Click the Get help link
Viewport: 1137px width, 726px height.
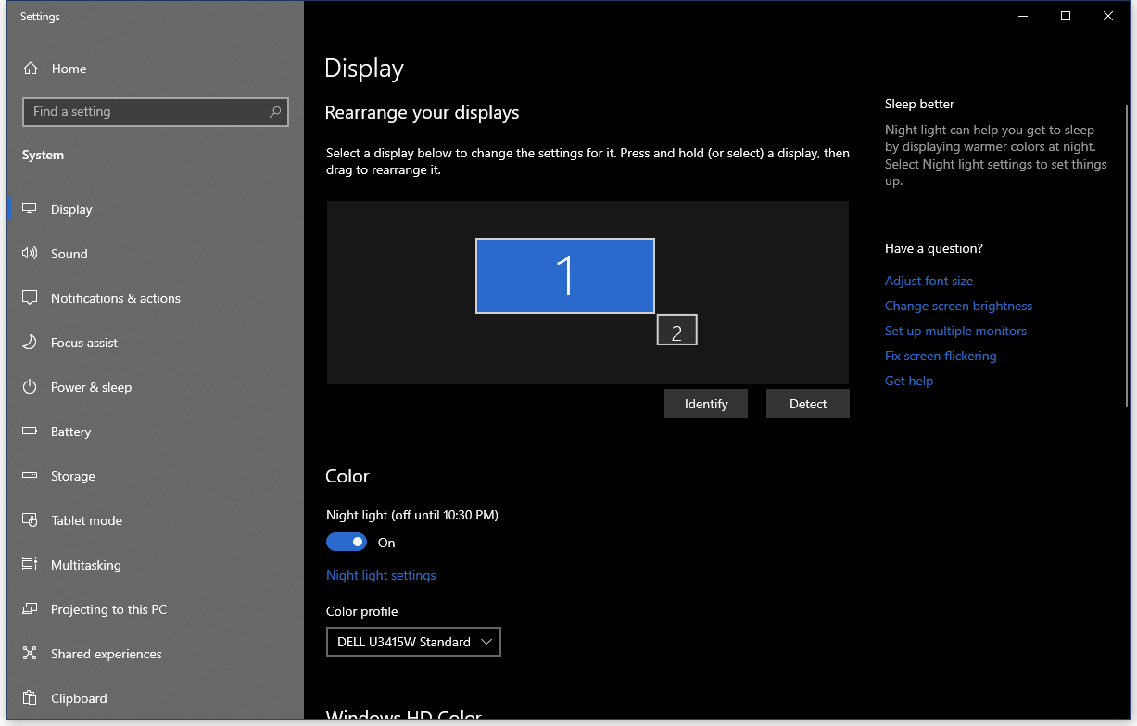tap(909, 381)
